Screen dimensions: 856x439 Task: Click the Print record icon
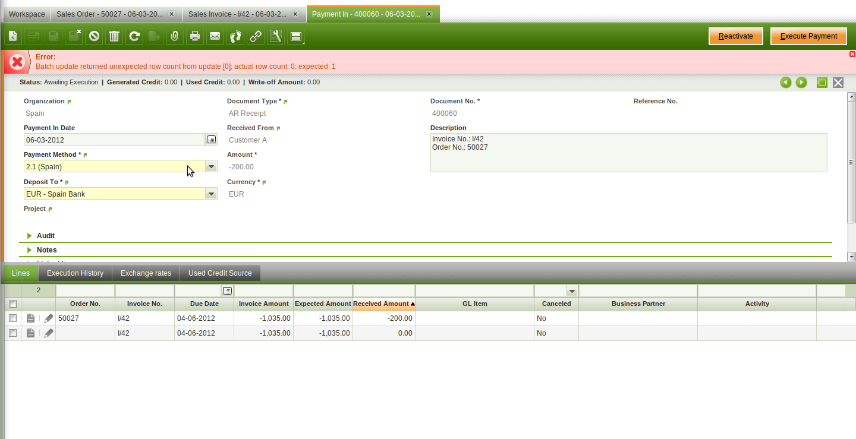(194, 37)
